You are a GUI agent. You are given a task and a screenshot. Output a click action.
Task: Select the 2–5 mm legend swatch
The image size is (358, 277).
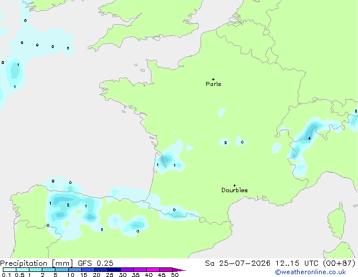tap(49, 270)
